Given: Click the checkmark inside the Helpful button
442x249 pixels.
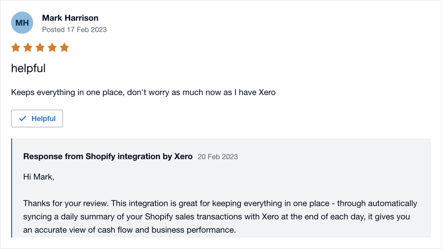Looking at the screenshot, I should pyautogui.click(x=23, y=118).
